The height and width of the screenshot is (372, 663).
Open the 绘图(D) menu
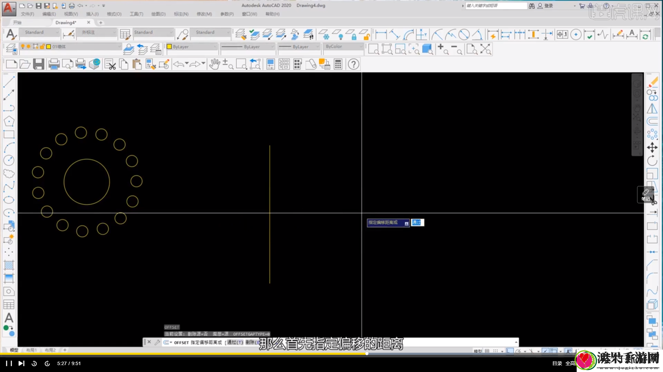click(158, 14)
